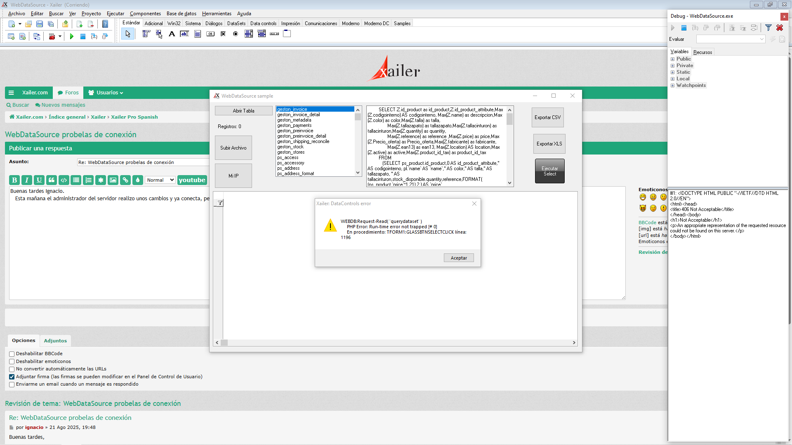
Task: Select ps_address in the table list
Action: (288, 168)
